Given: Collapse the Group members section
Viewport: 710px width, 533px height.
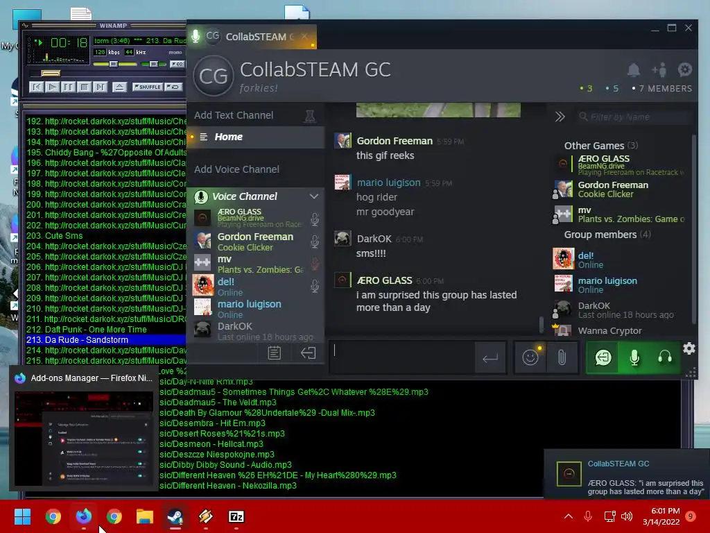Looking at the screenshot, I should (607, 235).
